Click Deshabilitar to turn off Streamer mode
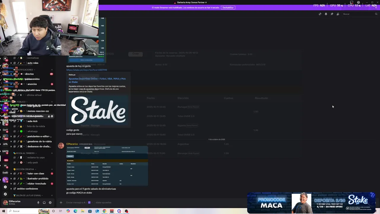 click(228, 7)
